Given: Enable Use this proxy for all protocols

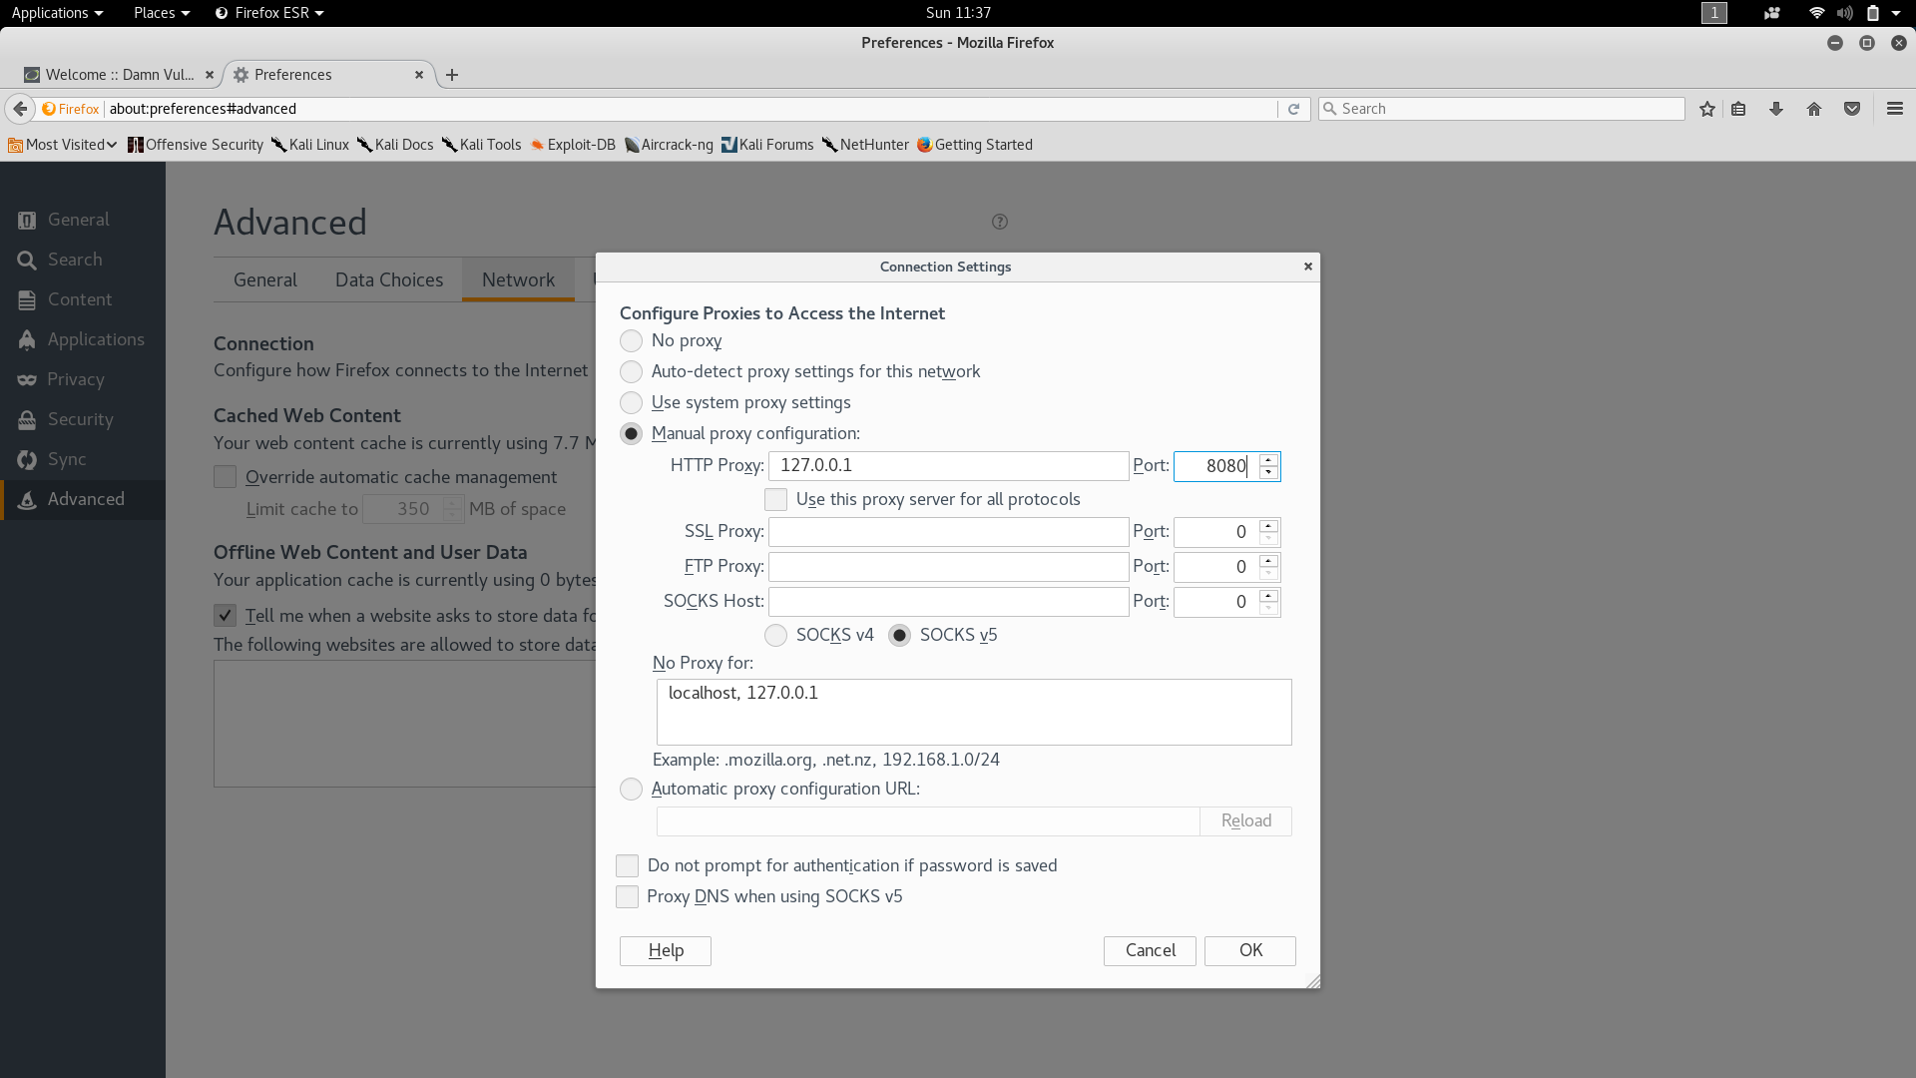Looking at the screenshot, I should pyautogui.click(x=775, y=499).
